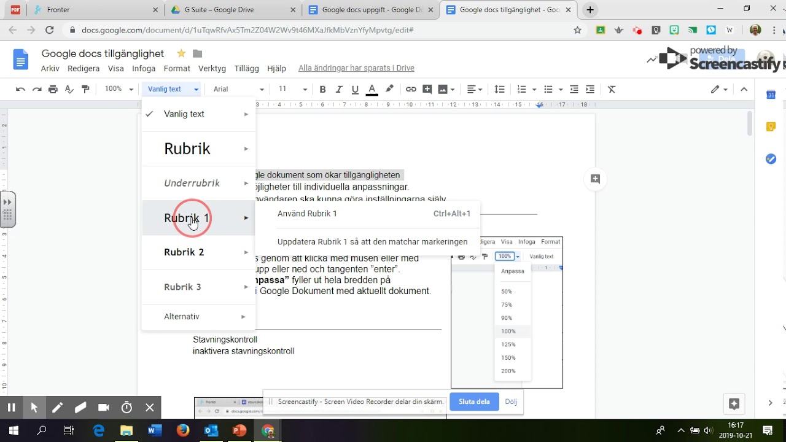Viewport: 786px width, 442px height.
Task: Print the document using printer icon
Action: point(53,89)
